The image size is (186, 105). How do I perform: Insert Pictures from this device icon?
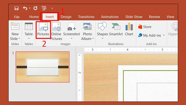pos(43,27)
